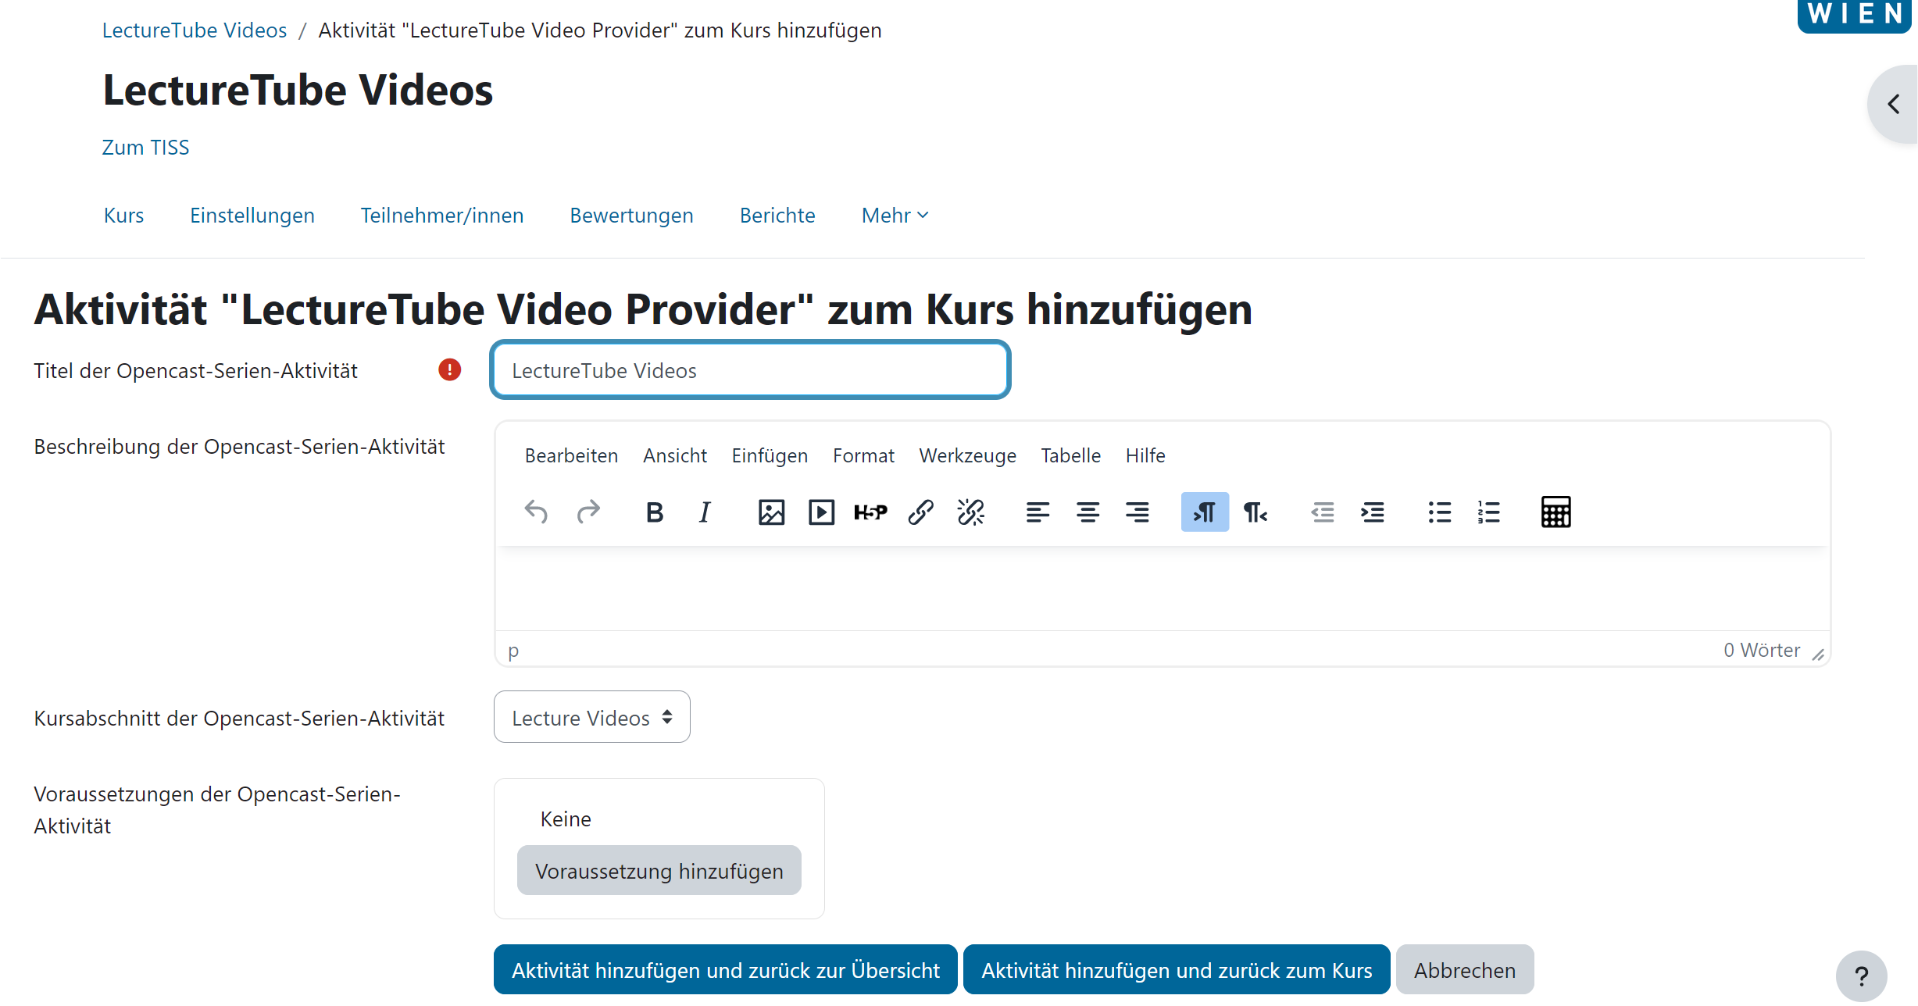Open the equation editor icon

click(1555, 512)
